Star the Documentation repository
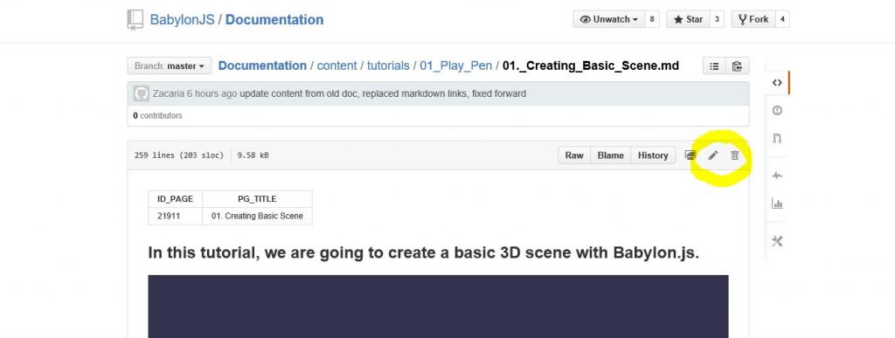This screenshot has height=338, width=895. (x=688, y=19)
